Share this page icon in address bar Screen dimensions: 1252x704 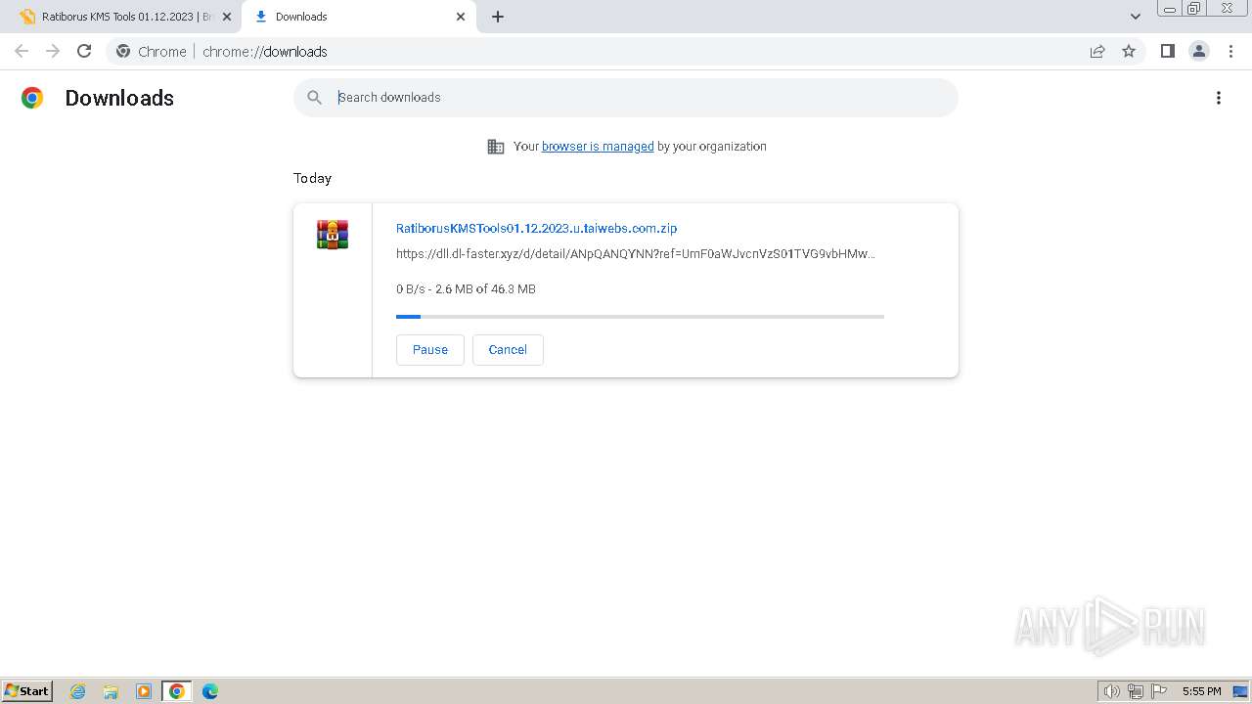click(1097, 51)
